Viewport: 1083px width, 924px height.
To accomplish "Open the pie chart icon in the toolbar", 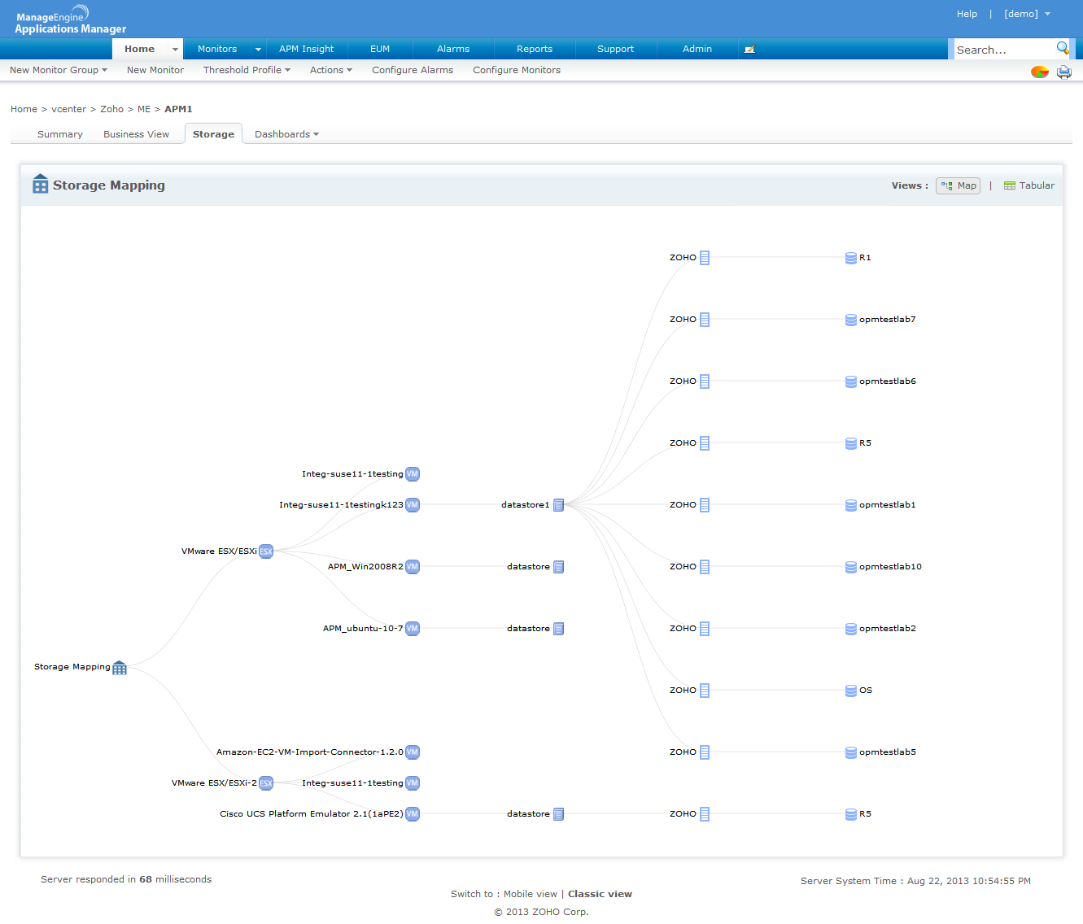I will pos(1040,72).
